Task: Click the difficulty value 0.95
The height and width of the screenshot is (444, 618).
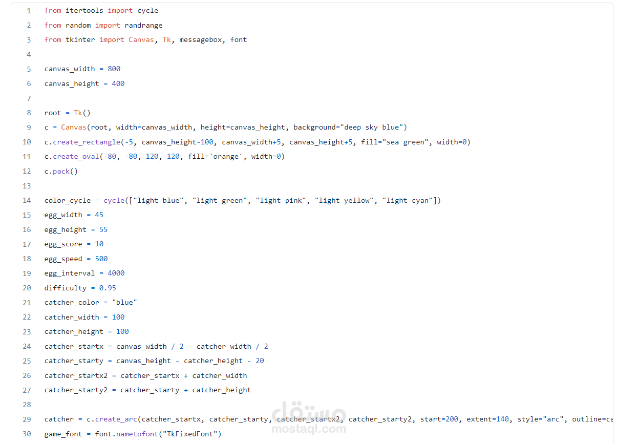Action: [108, 288]
